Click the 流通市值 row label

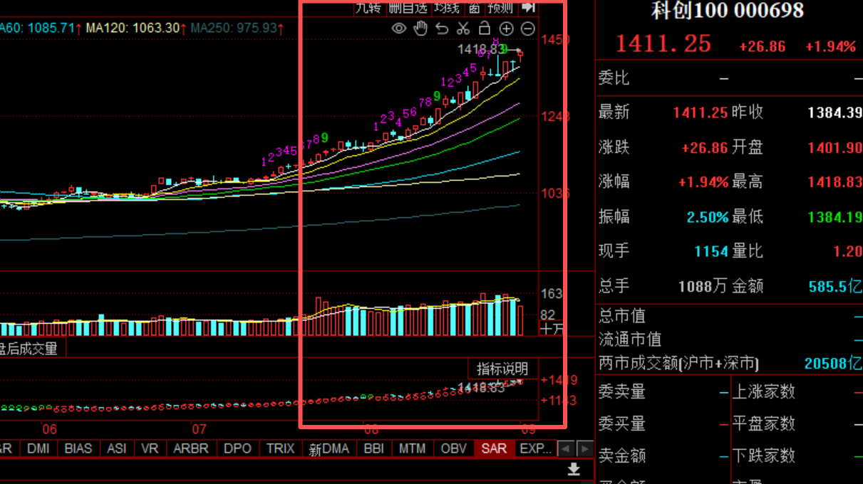tap(630, 339)
